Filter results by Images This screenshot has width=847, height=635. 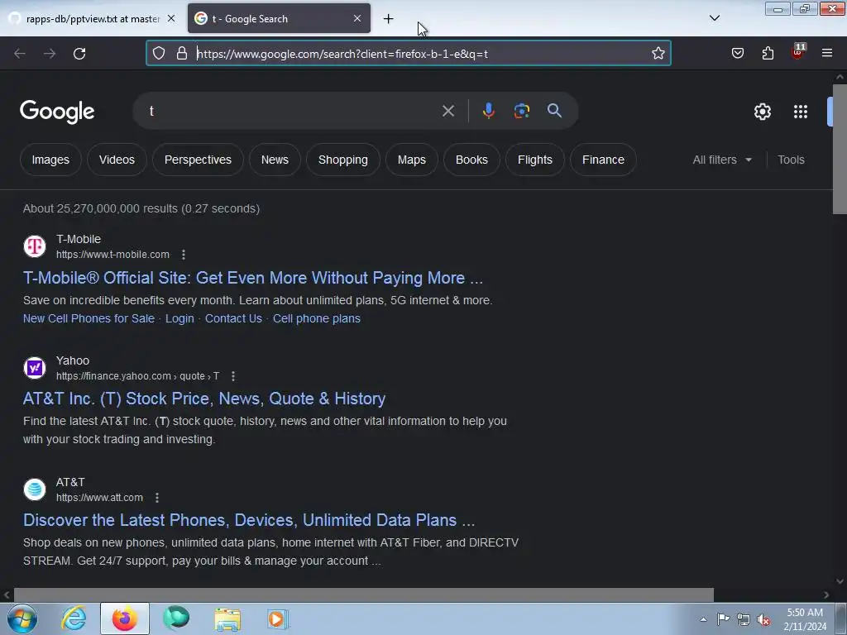point(50,160)
